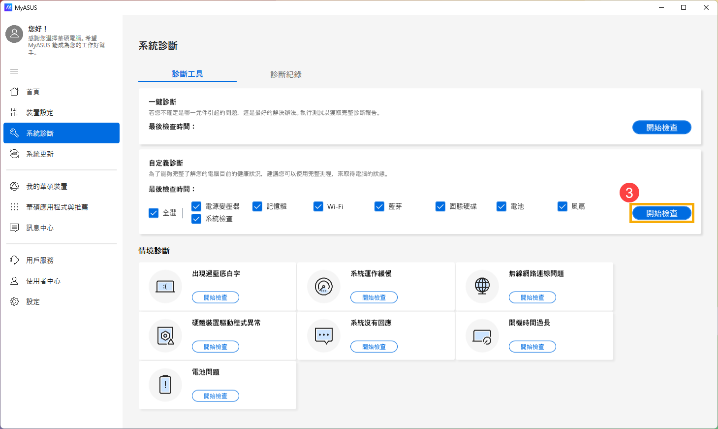Click 開始檢查 under 系統運作緩慢
Viewport: 718px width, 429px height.
[374, 297]
